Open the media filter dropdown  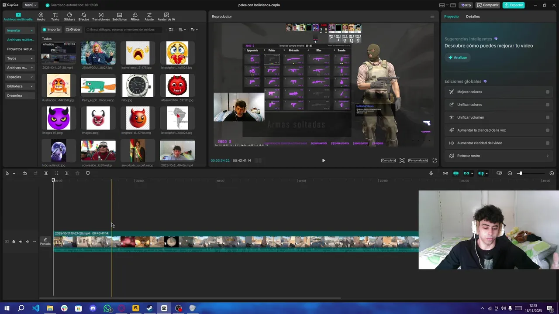click(x=194, y=30)
